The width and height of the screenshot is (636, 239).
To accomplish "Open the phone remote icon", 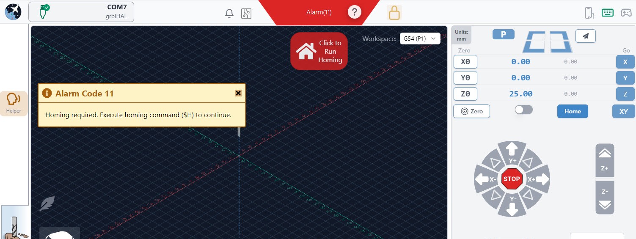I will click(589, 13).
